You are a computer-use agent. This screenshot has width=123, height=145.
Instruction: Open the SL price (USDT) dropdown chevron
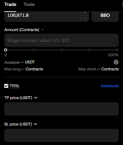pyautogui.click(x=35, y=124)
